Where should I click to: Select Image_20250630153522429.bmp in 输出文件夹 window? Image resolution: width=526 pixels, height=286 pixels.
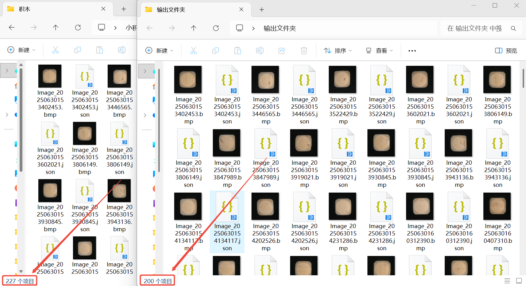[343, 95]
